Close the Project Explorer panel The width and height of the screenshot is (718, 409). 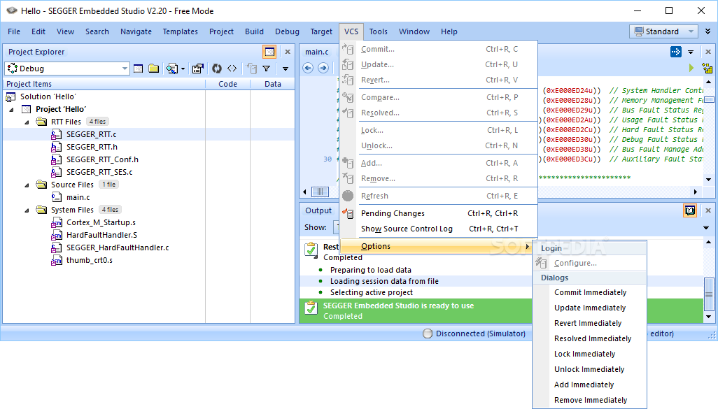pos(288,52)
